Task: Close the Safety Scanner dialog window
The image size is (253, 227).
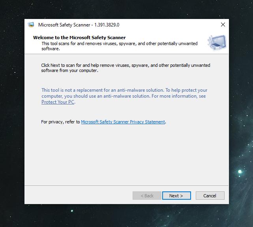Action: (x=223, y=25)
